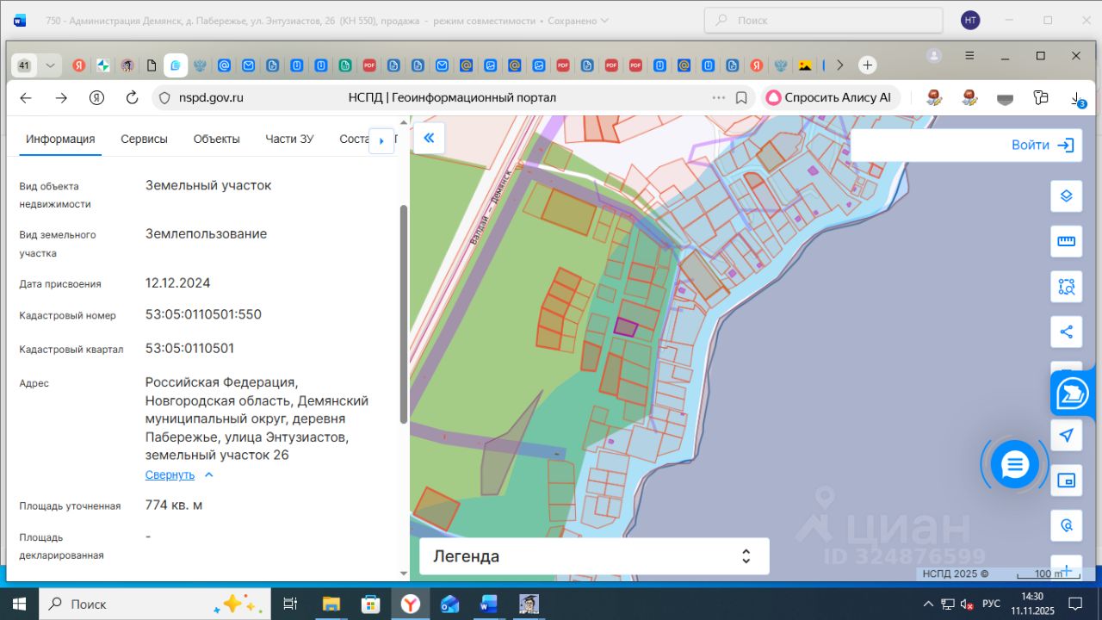Bookmark this page in address bar

[x=741, y=98]
